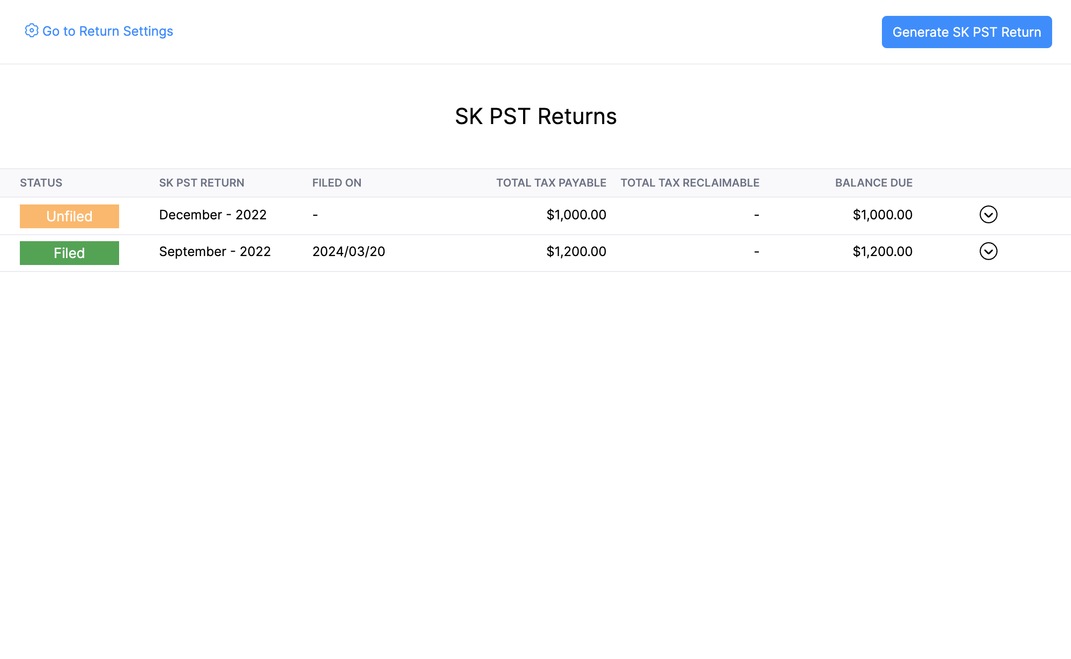1071x659 pixels.
Task: Click the BALANCE DUE column header
Action: pos(873,183)
